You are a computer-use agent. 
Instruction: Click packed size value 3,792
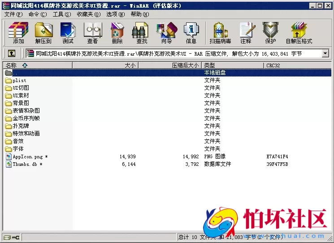(x=192, y=164)
